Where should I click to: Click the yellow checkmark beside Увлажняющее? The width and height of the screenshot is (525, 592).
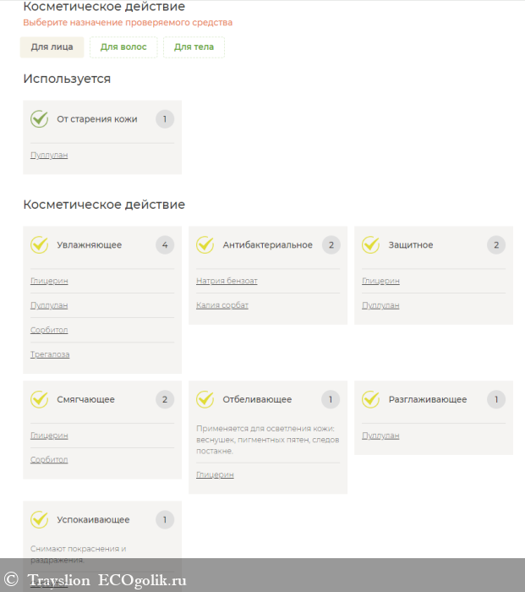tap(39, 245)
